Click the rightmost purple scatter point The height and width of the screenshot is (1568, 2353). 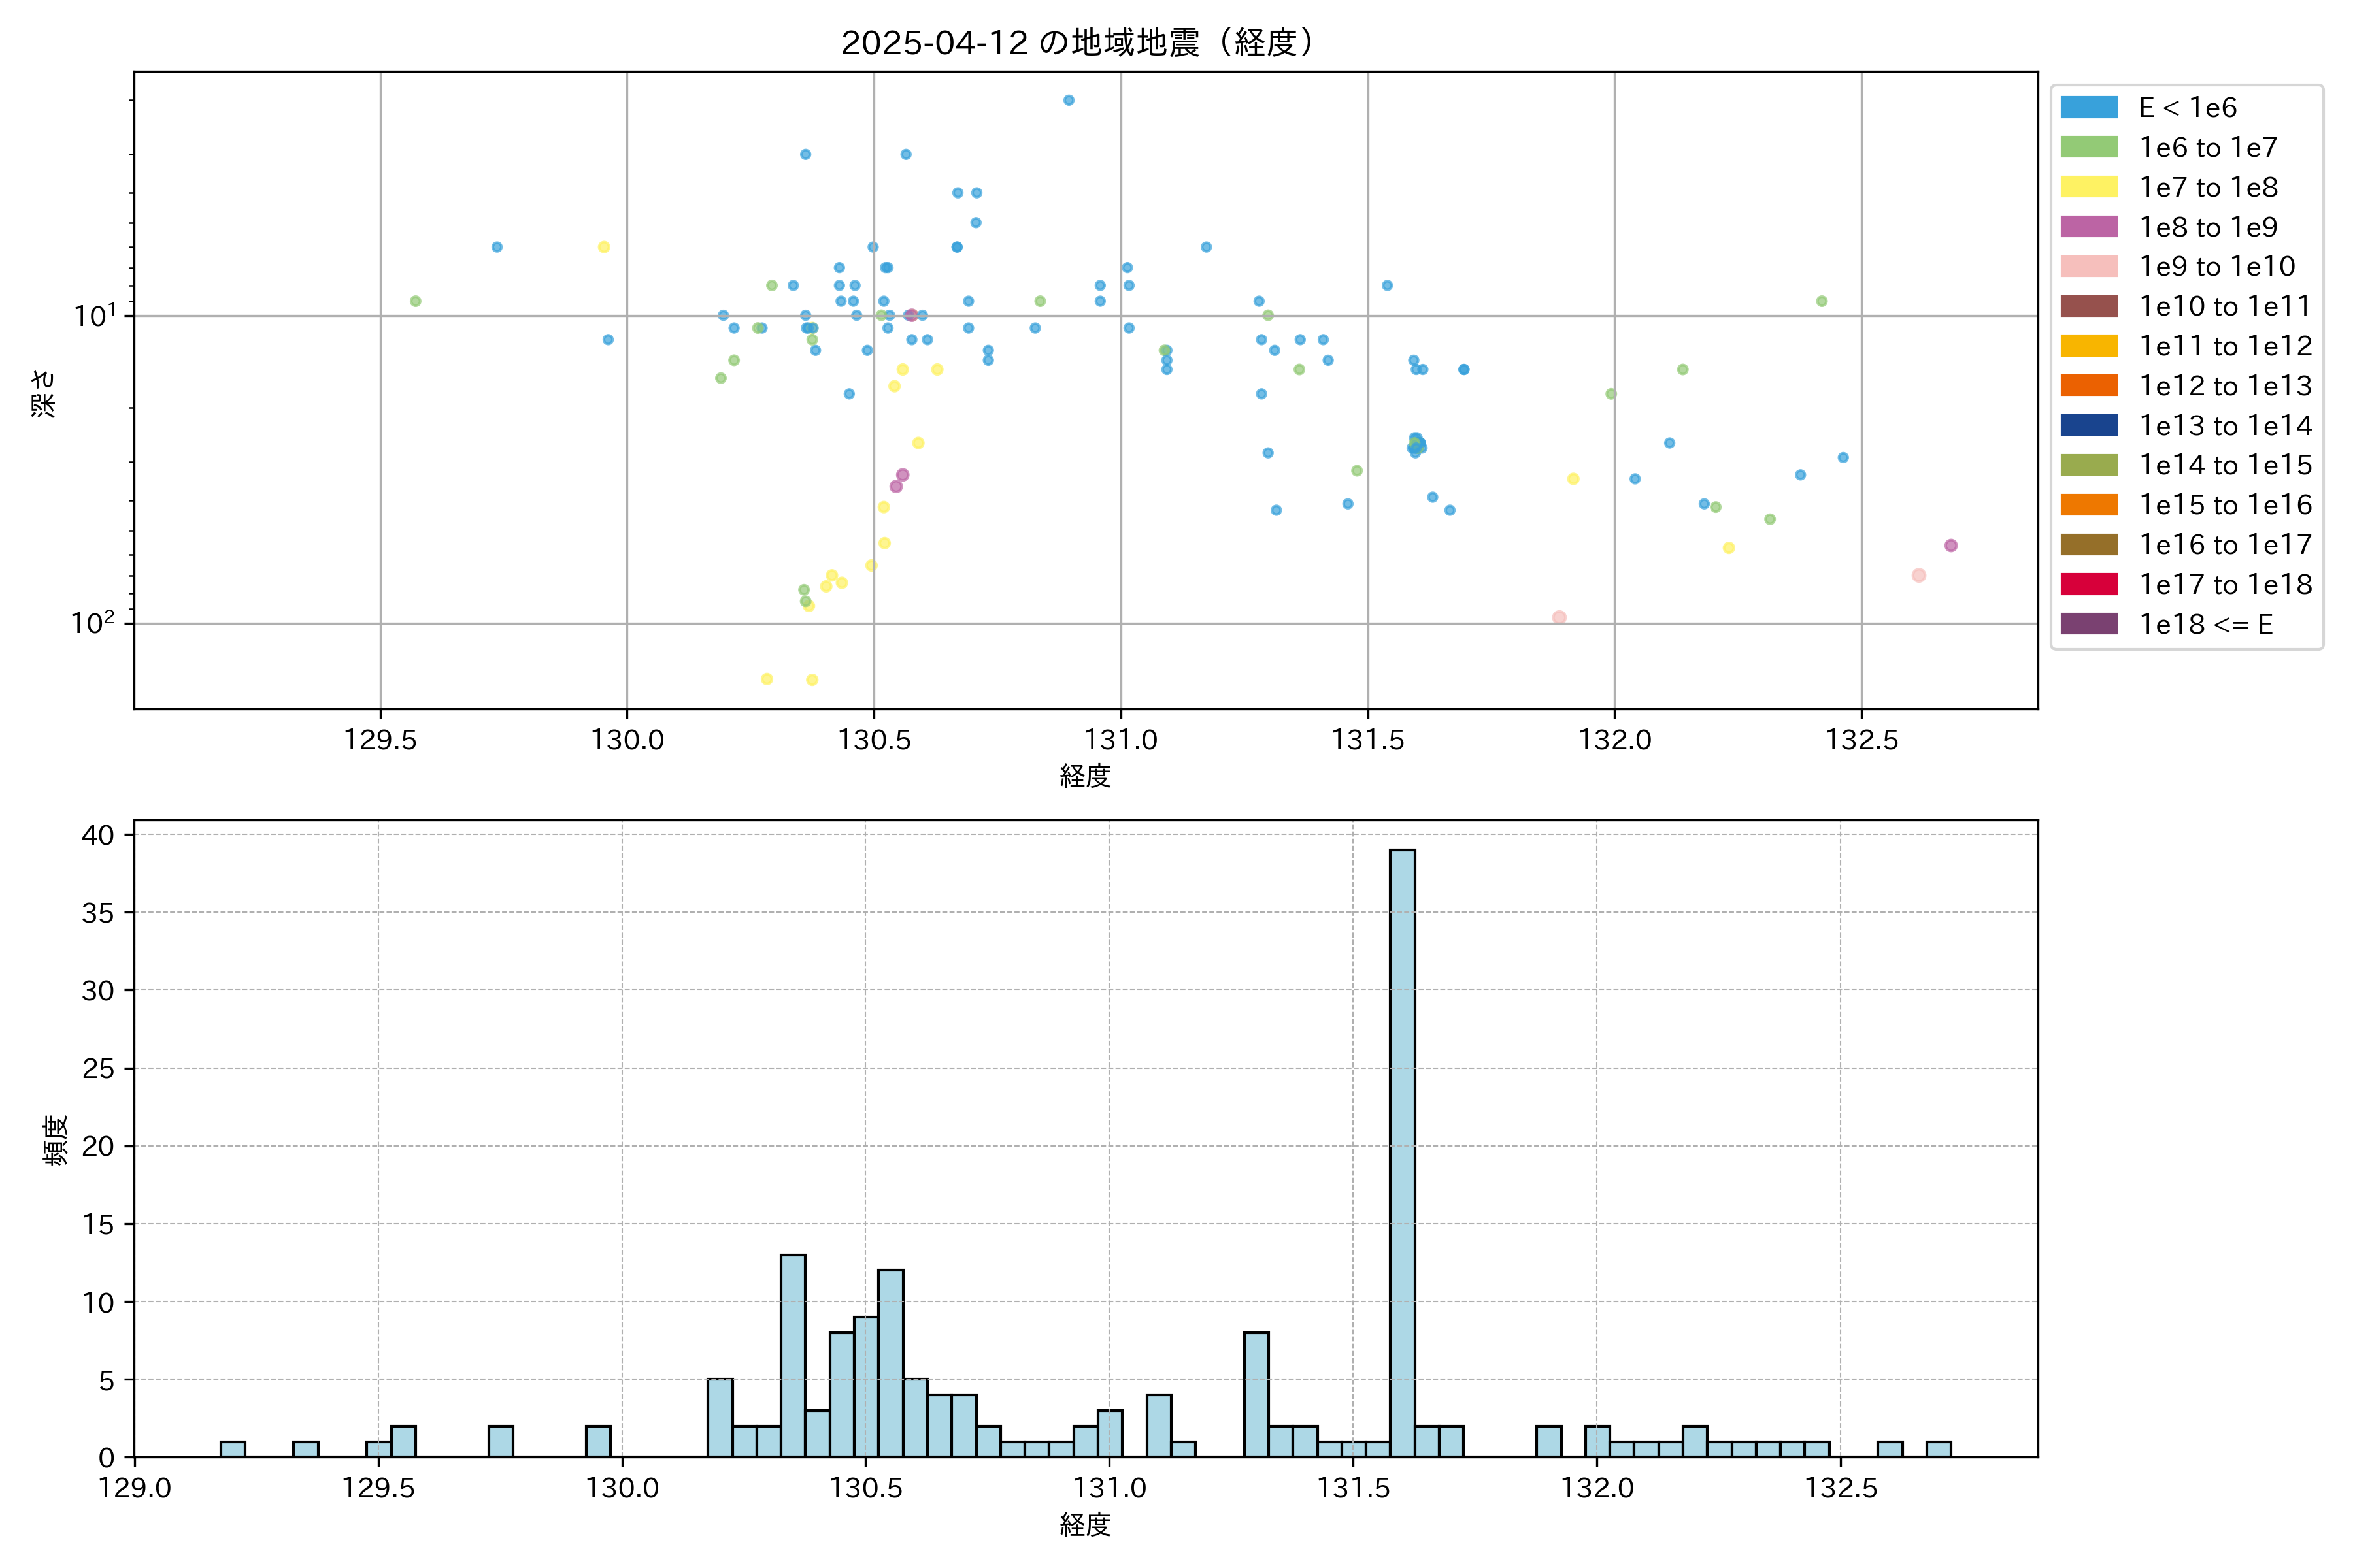1951,546
